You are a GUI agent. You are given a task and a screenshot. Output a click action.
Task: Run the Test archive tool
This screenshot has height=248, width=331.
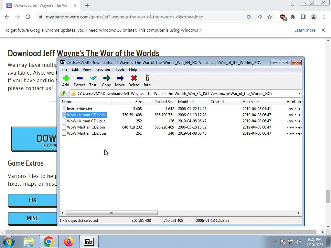pos(93,81)
